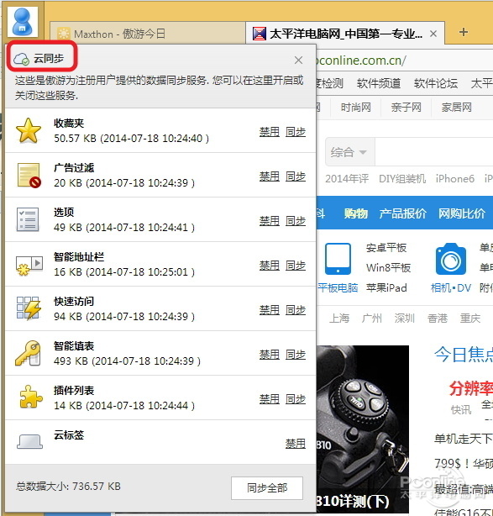Open 平板电脑 category label
Image resolution: width=493 pixels, height=516 pixels.
(338, 288)
